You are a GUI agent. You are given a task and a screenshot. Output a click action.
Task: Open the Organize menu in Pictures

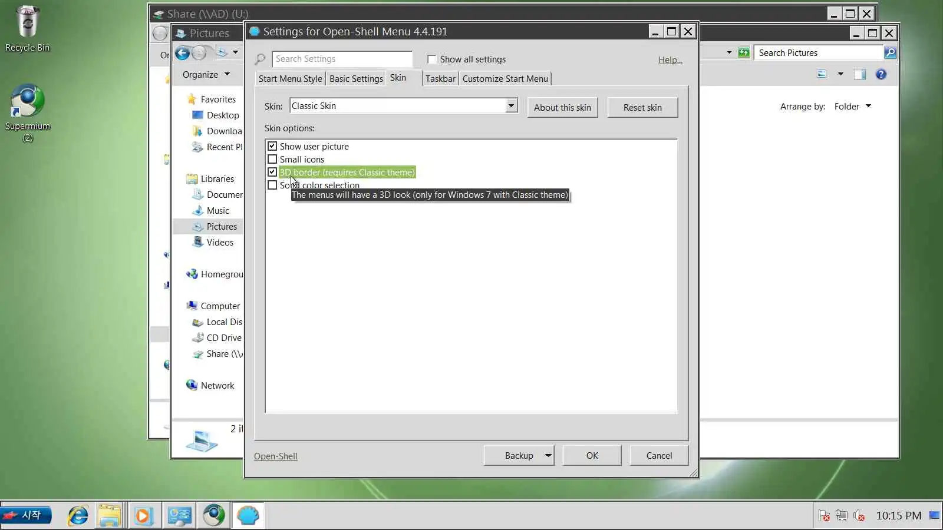[x=206, y=75]
